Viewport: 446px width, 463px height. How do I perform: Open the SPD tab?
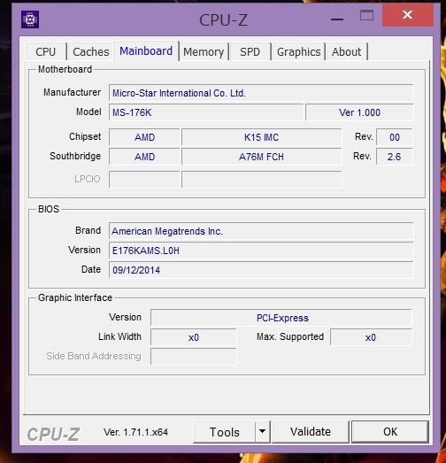[x=250, y=52]
